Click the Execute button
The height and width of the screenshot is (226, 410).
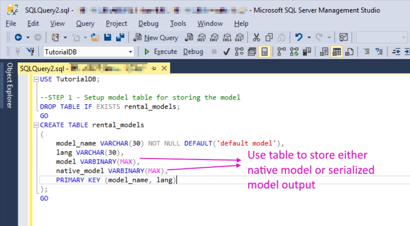pyautogui.click(x=161, y=51)
